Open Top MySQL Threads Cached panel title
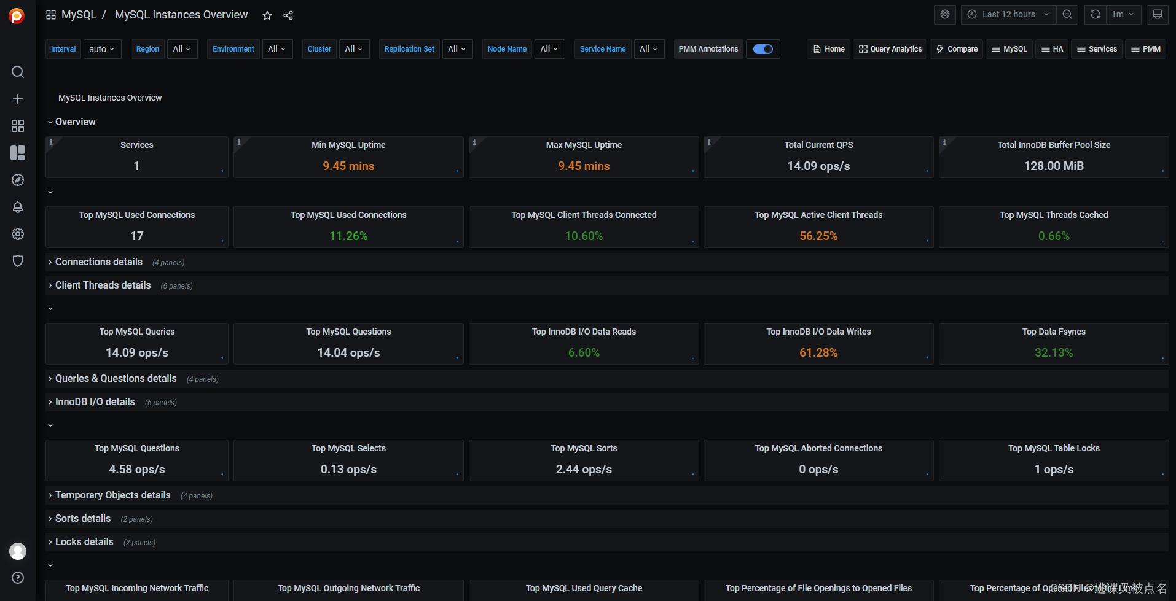This screenshot has width=1176, height=601. coord(1054,215)
